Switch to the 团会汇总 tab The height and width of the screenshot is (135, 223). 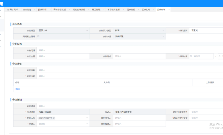[x=146, y=10]
